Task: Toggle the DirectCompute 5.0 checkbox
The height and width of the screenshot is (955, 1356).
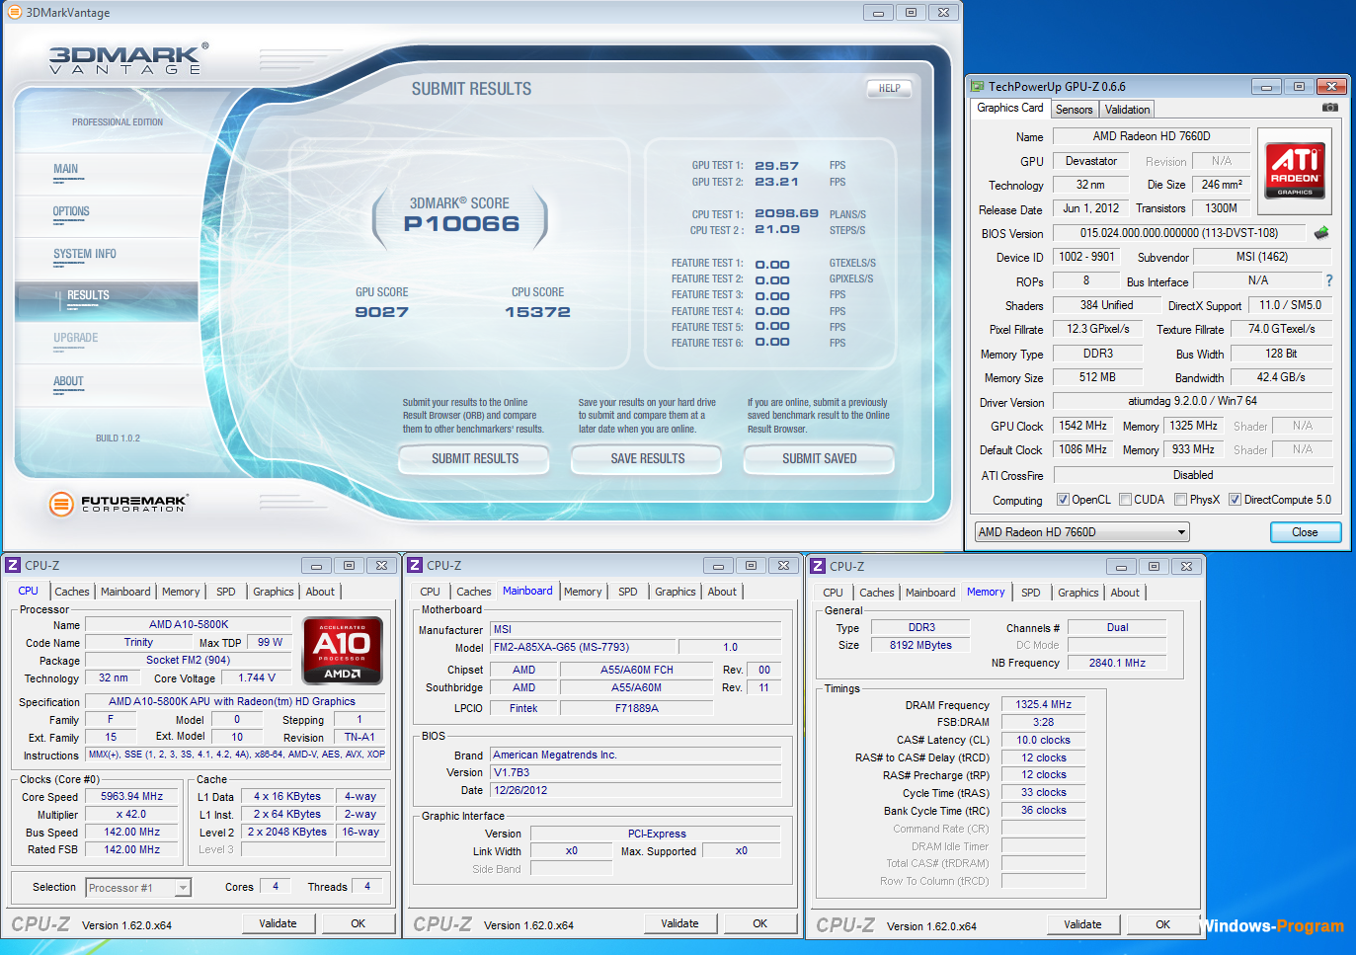Action: tap(1235, 500)
